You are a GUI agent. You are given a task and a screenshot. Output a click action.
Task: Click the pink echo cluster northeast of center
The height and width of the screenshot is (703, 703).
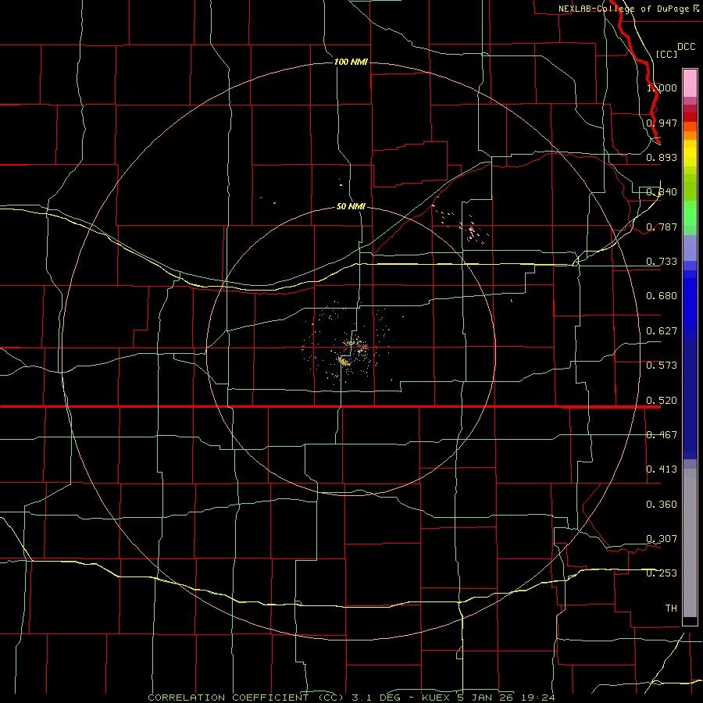point(462,224)
